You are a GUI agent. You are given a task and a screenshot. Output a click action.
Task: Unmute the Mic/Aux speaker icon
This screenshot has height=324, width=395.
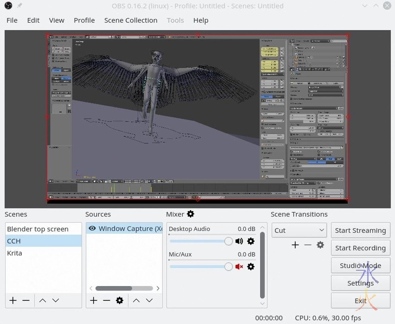pos(239,267)
